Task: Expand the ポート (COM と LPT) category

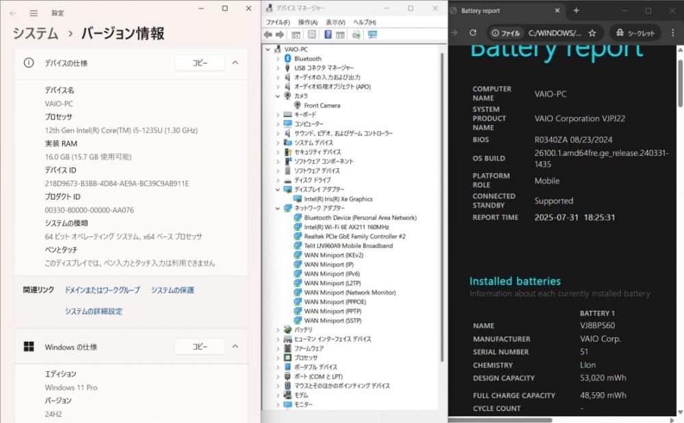Action: (x=278, y=377)
